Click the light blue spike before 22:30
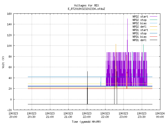The image size is (165, 124). point(101,82)
